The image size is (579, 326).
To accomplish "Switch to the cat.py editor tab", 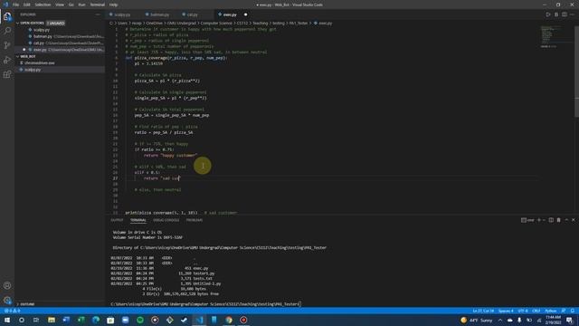I will coord(192,14).
